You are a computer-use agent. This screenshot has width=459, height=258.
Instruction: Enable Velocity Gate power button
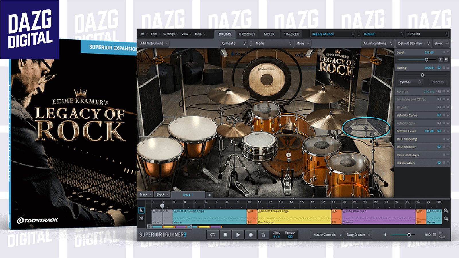coord(439,123)
